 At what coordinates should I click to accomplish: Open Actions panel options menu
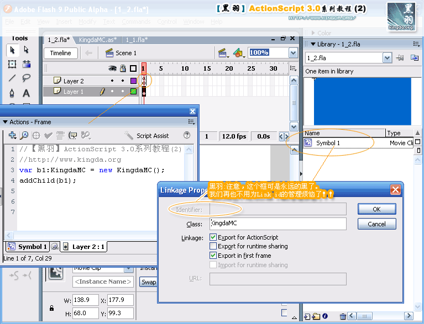[x=191, y=122]
